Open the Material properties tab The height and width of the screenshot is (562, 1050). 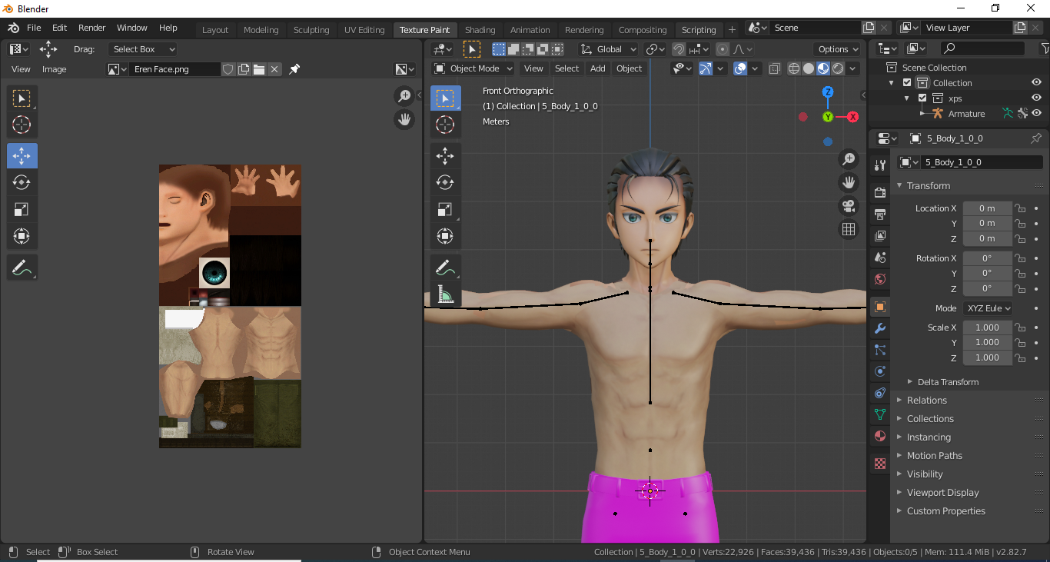pos(880,436)
